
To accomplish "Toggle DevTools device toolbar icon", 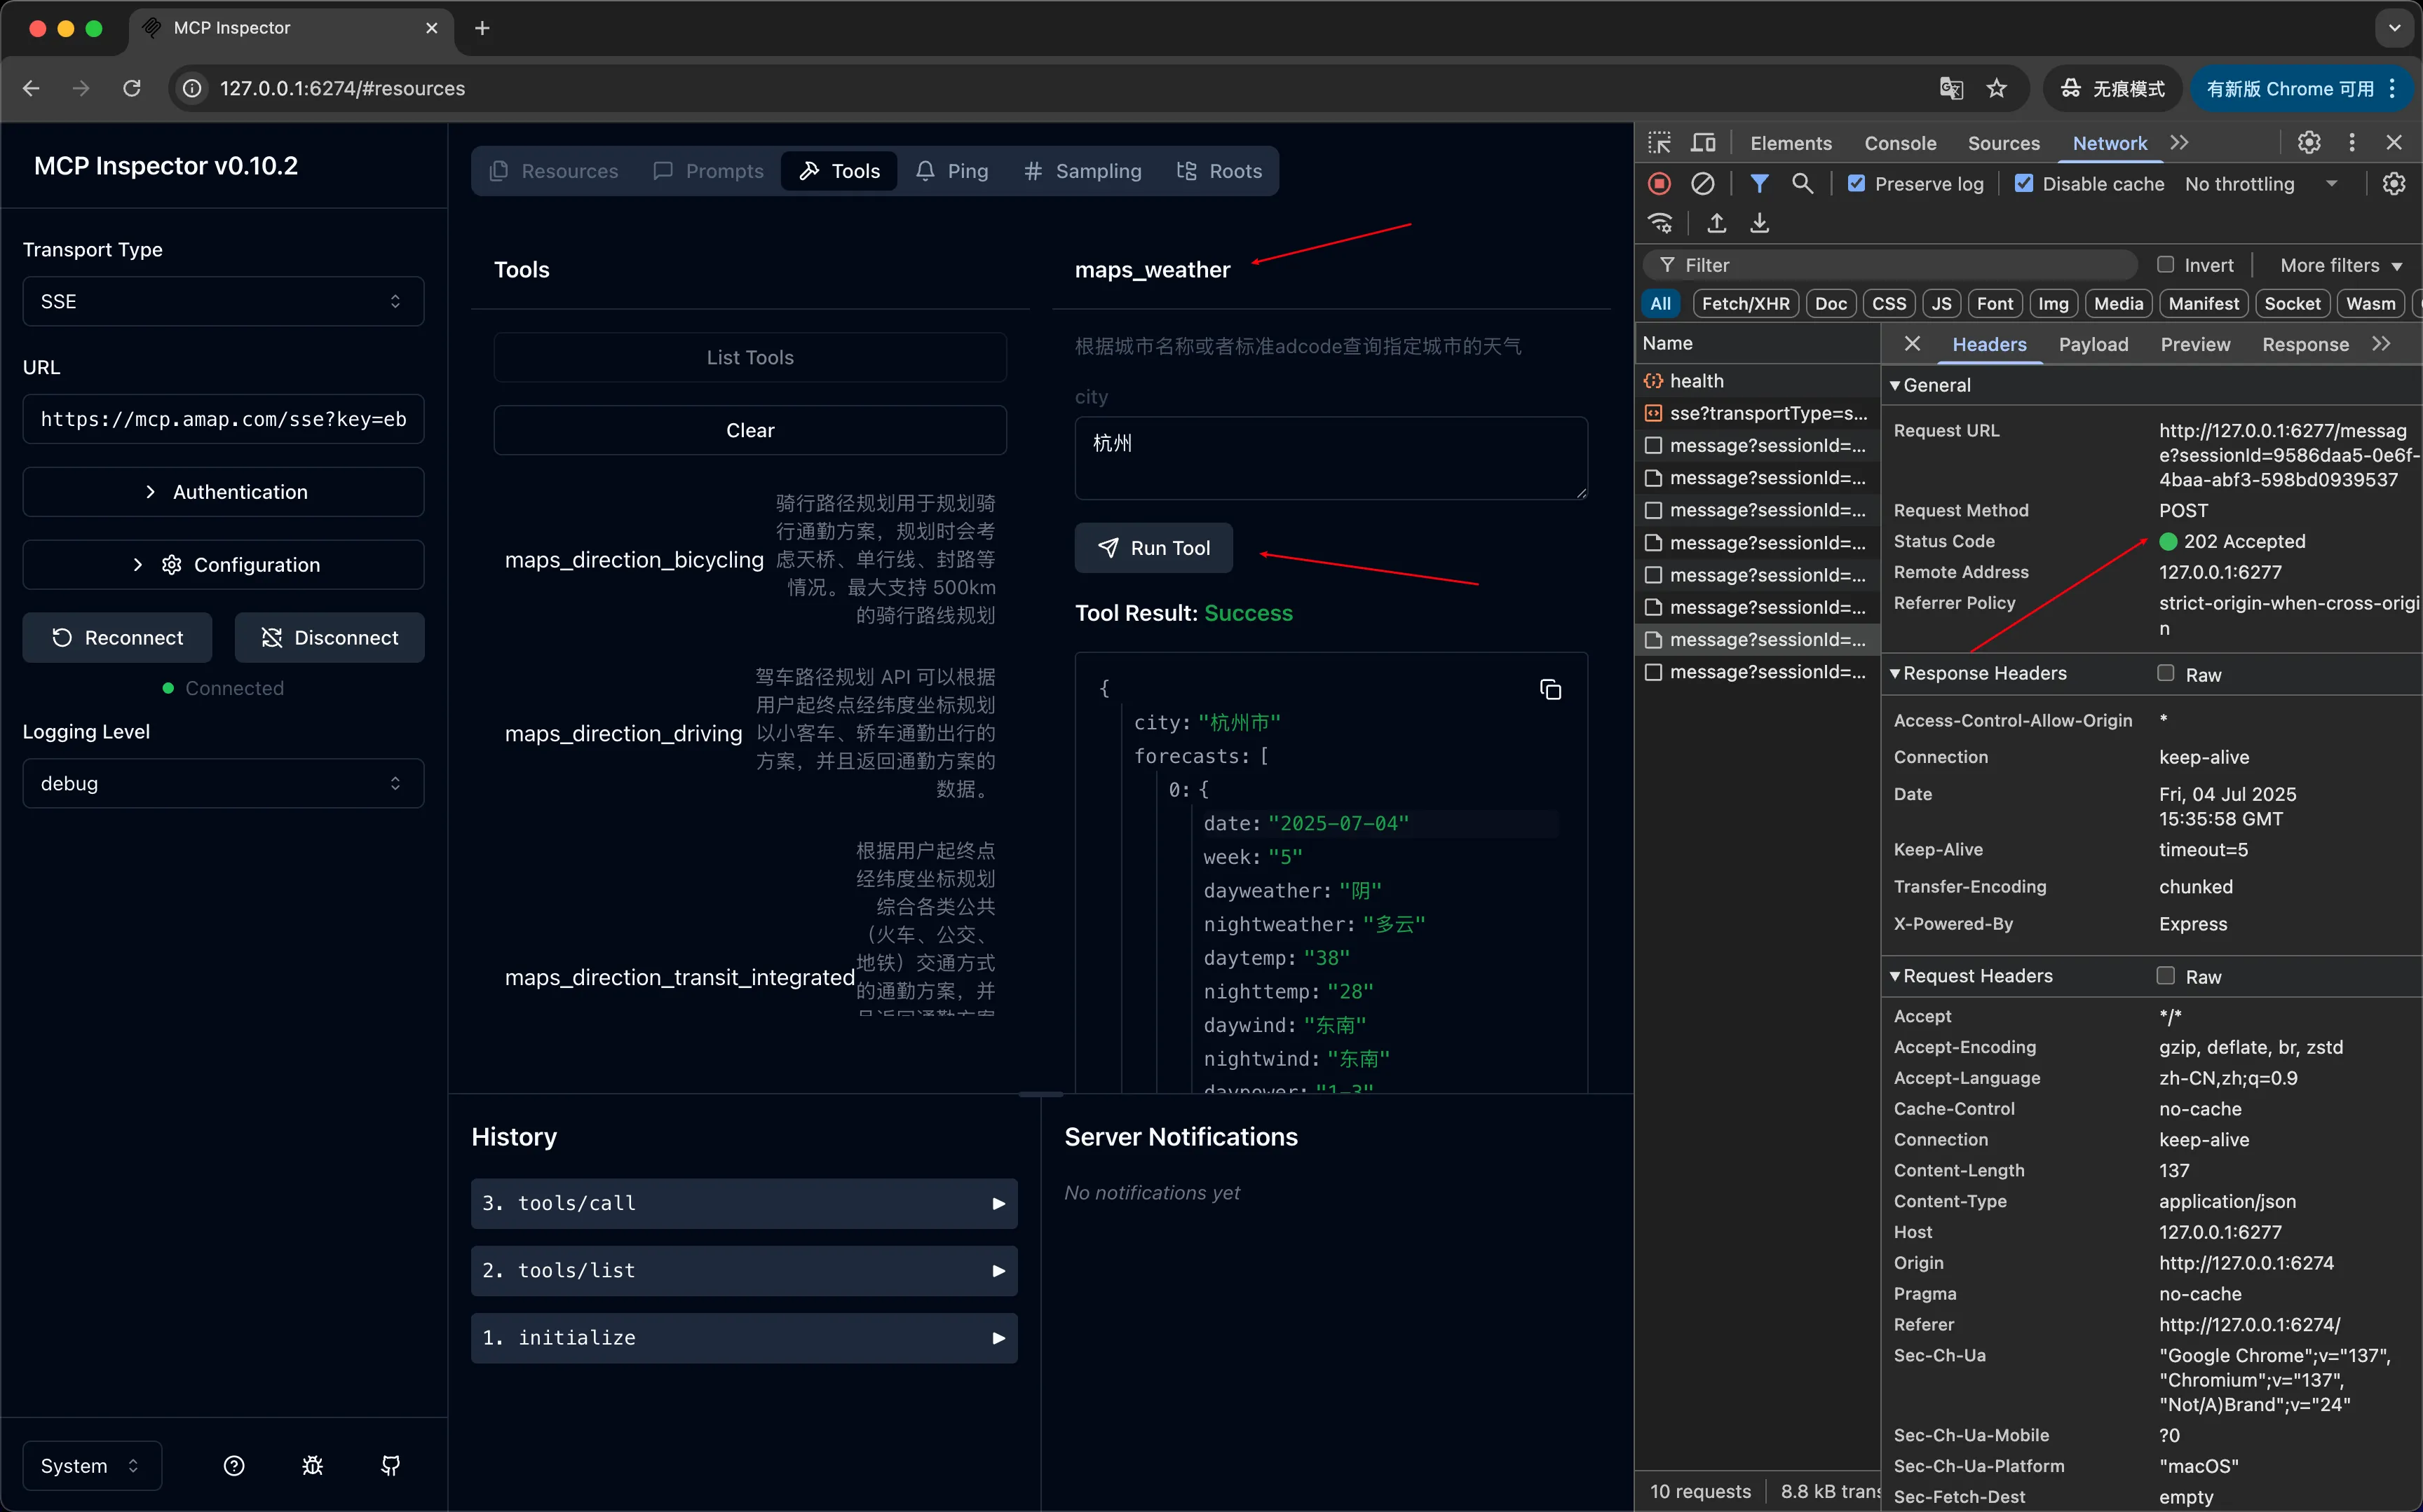I will tap(1703, 143).
